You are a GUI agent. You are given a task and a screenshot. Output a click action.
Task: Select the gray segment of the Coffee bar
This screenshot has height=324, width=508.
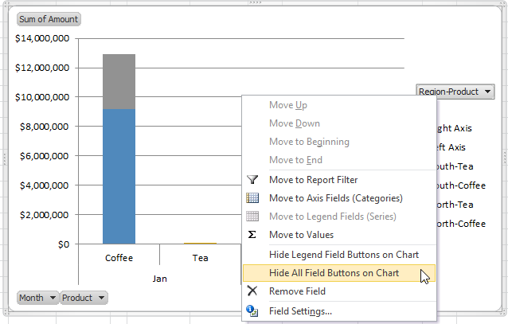pos(119,81)
